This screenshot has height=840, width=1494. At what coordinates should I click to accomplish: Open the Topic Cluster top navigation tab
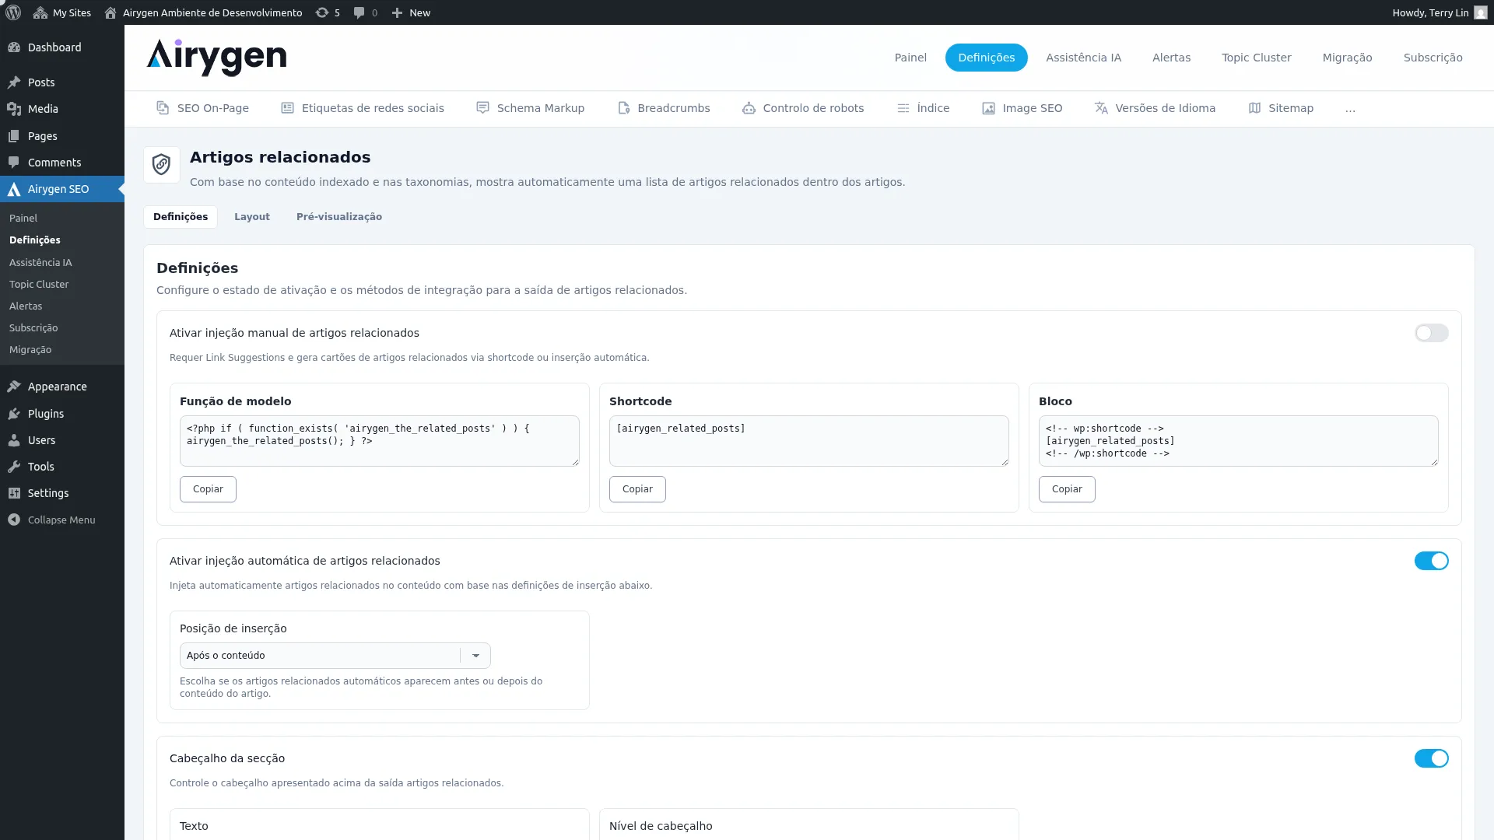click(x=1256, y=58)
